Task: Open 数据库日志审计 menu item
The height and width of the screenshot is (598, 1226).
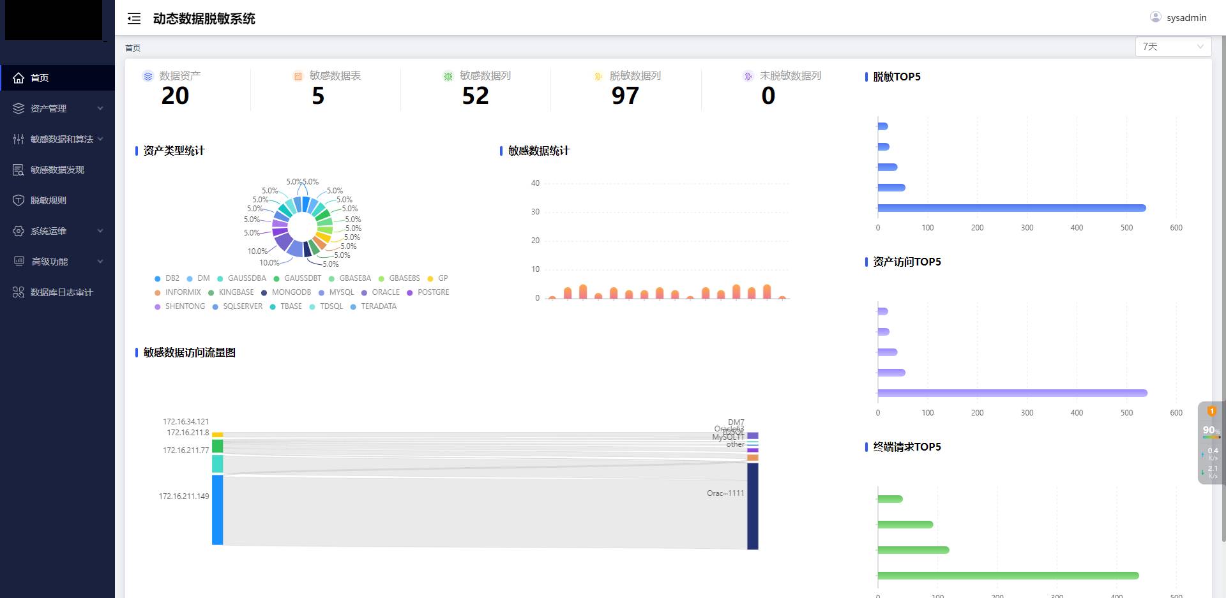Action: click(57, 292)
